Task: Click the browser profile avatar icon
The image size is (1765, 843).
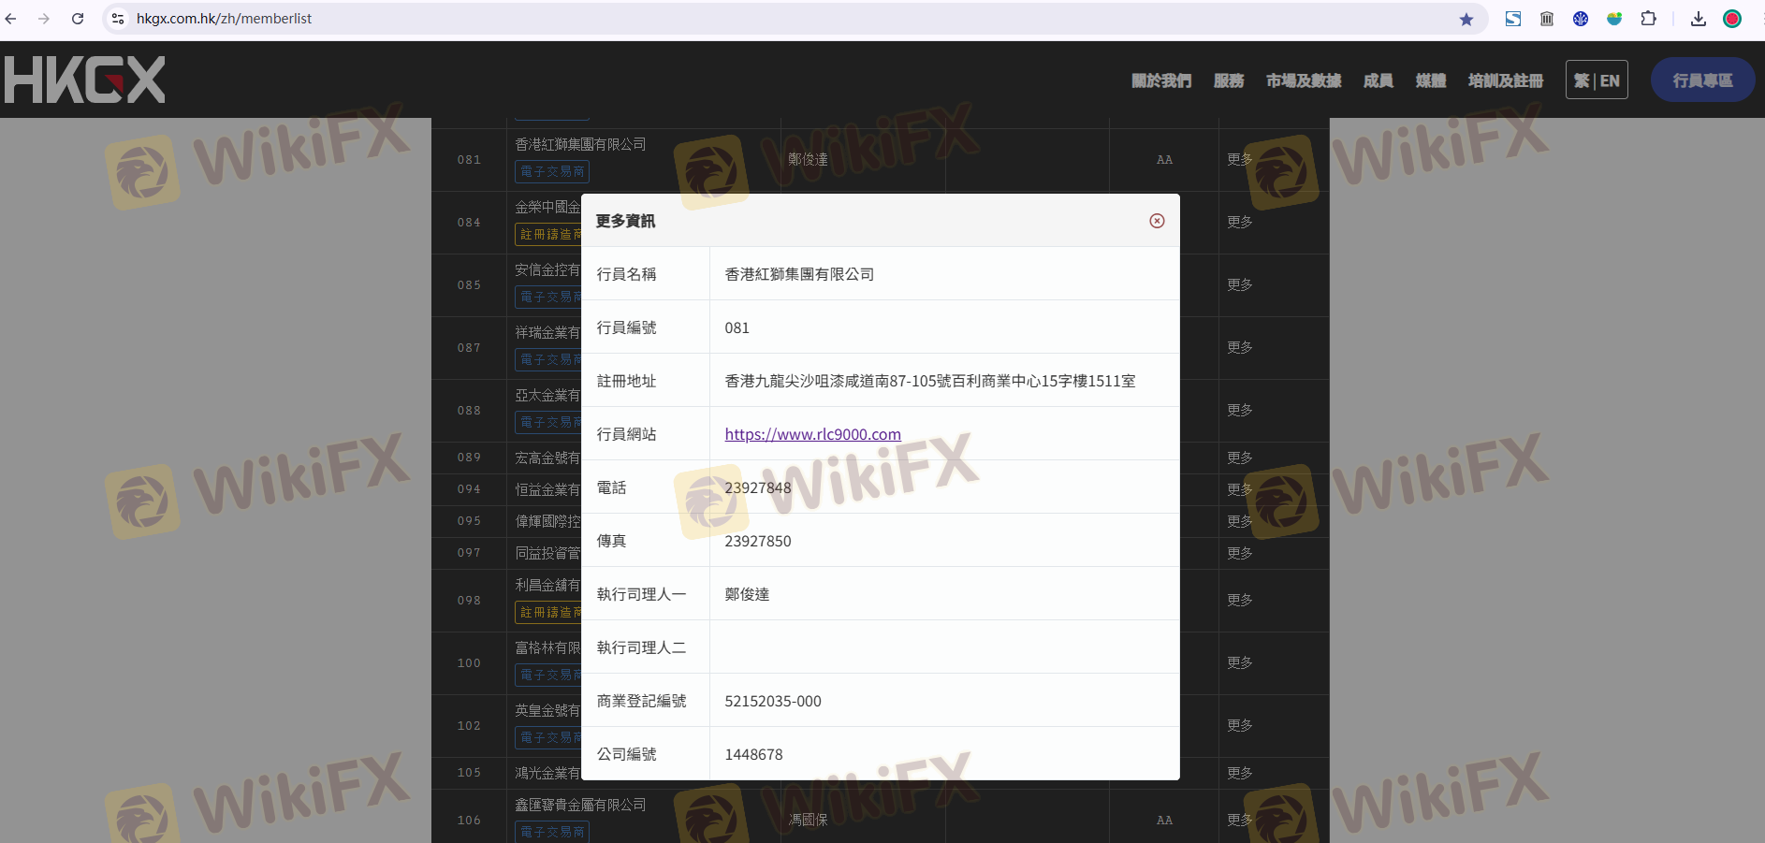Action: click(x=1732, y=19)
